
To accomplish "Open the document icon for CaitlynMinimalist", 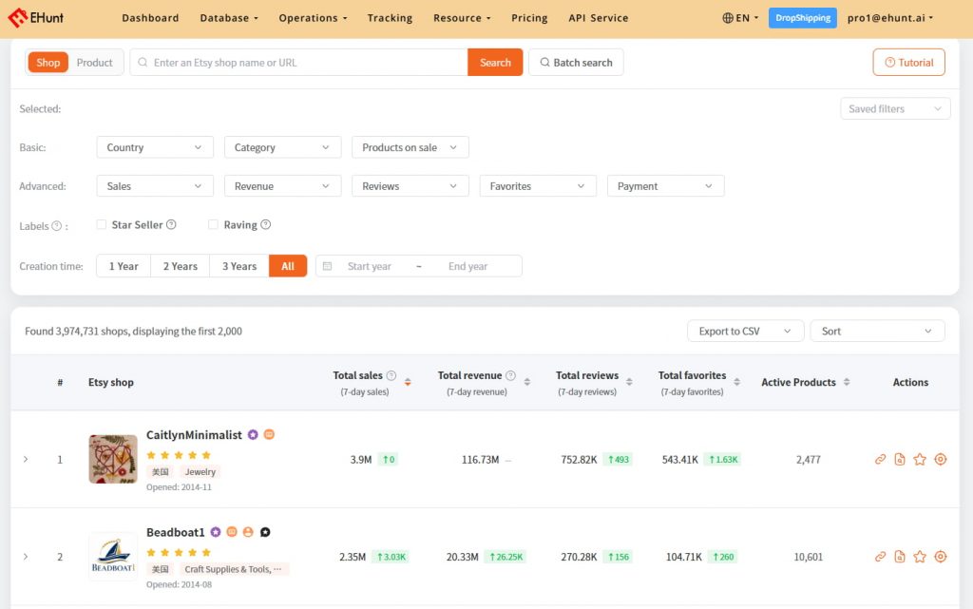I will (x=900, y=460).
